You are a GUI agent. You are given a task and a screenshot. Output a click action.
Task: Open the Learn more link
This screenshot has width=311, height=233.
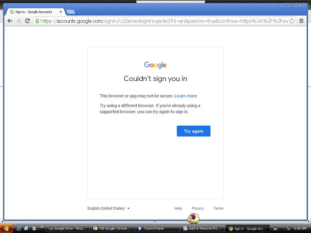pos(186,96)
